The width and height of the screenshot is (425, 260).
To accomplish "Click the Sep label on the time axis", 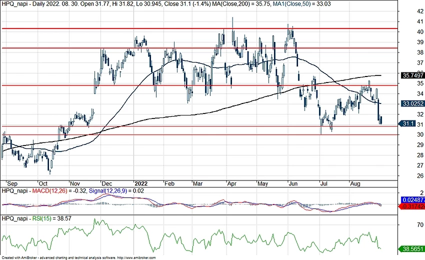I will tap(12, 183).
